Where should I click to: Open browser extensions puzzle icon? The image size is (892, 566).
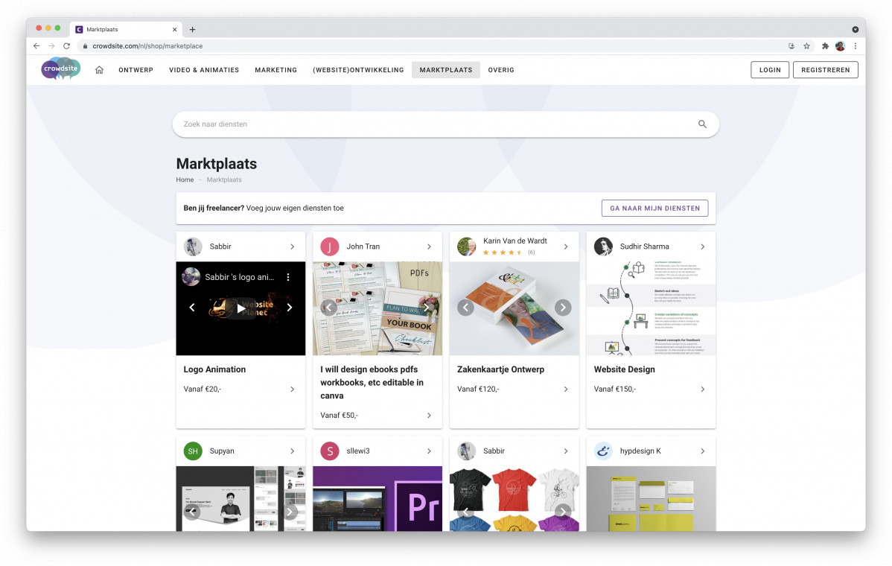click(x=825, y=46)
